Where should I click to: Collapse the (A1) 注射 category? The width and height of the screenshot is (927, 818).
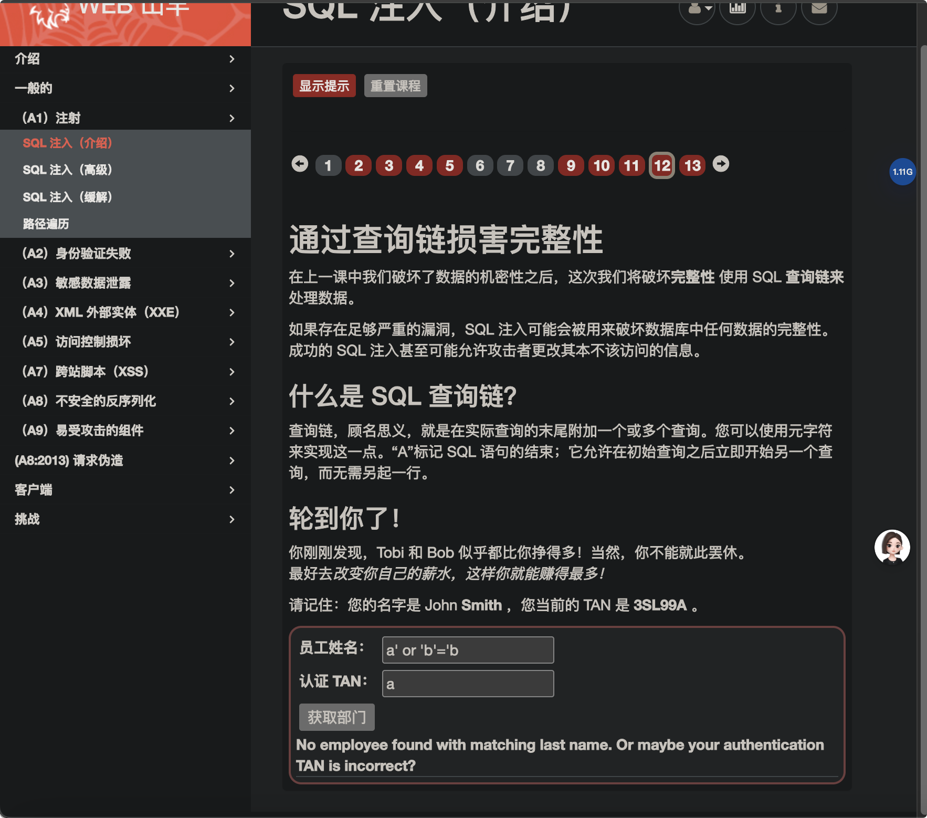coord(125,118)
